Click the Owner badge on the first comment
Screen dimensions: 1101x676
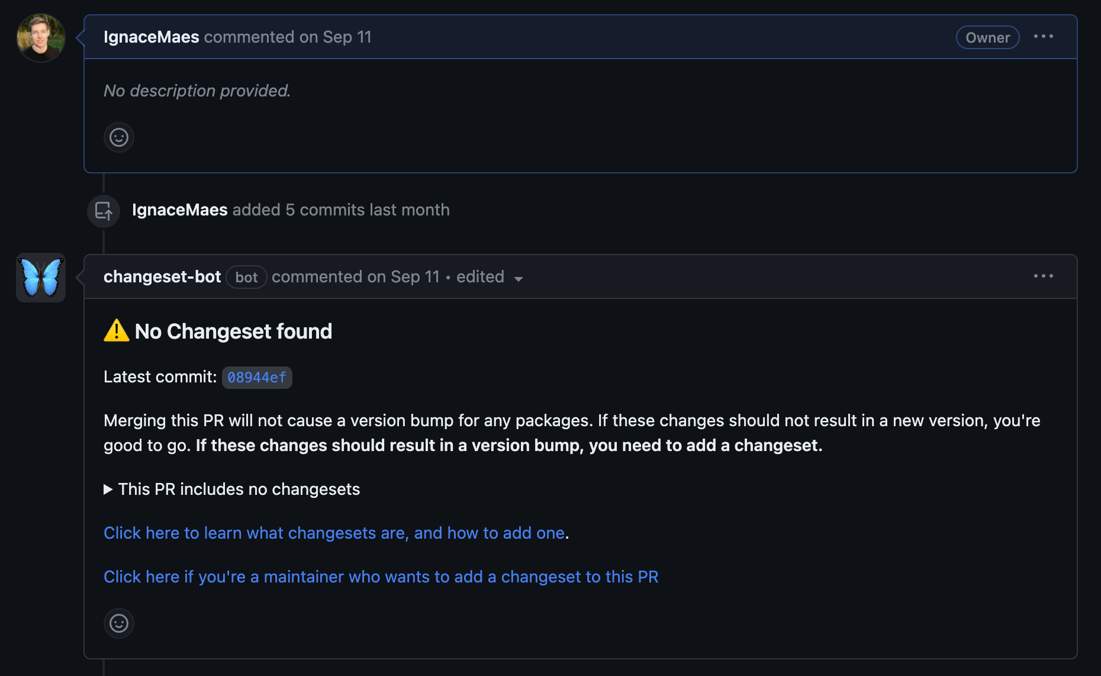pyautogui.click(x=987, y=37)
